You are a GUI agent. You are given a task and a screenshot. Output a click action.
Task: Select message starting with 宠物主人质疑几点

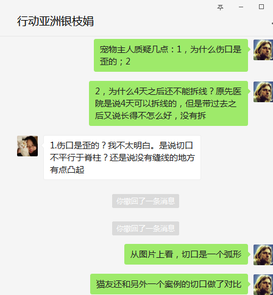(x=171, y=55)
